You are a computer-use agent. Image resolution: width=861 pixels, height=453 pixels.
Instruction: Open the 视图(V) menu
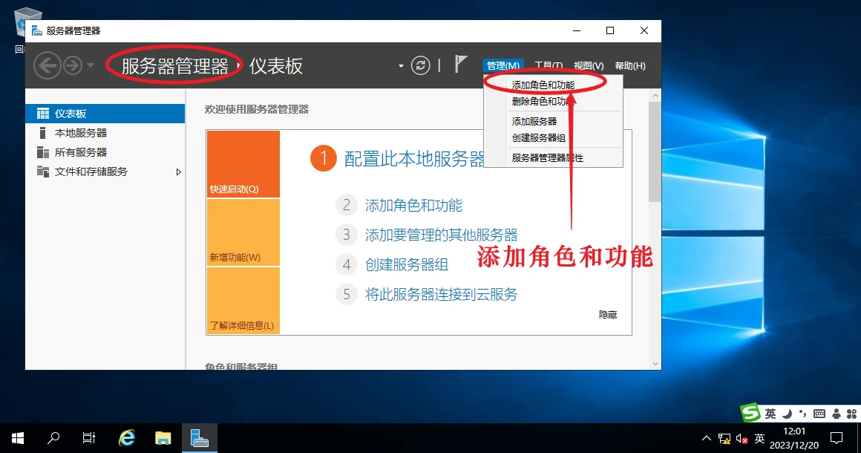tap(589, 66)
